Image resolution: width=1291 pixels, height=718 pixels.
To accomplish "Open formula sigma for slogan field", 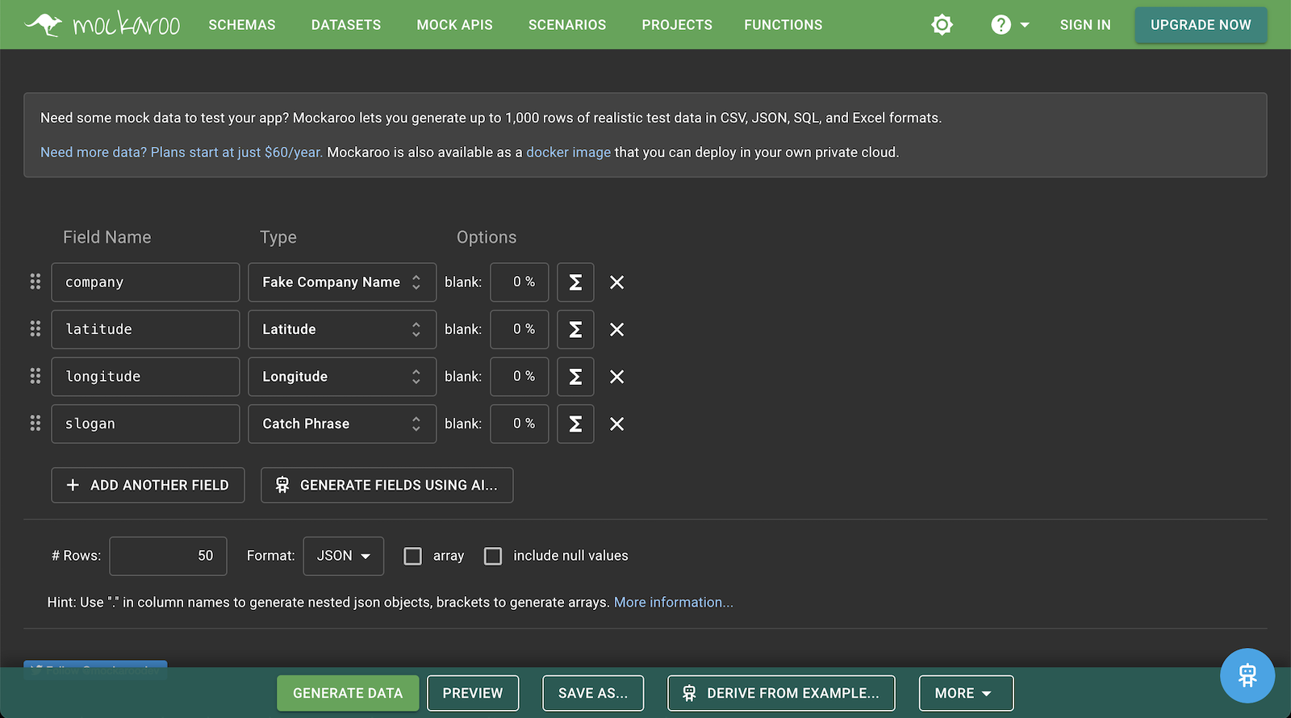I will (575, 424).
